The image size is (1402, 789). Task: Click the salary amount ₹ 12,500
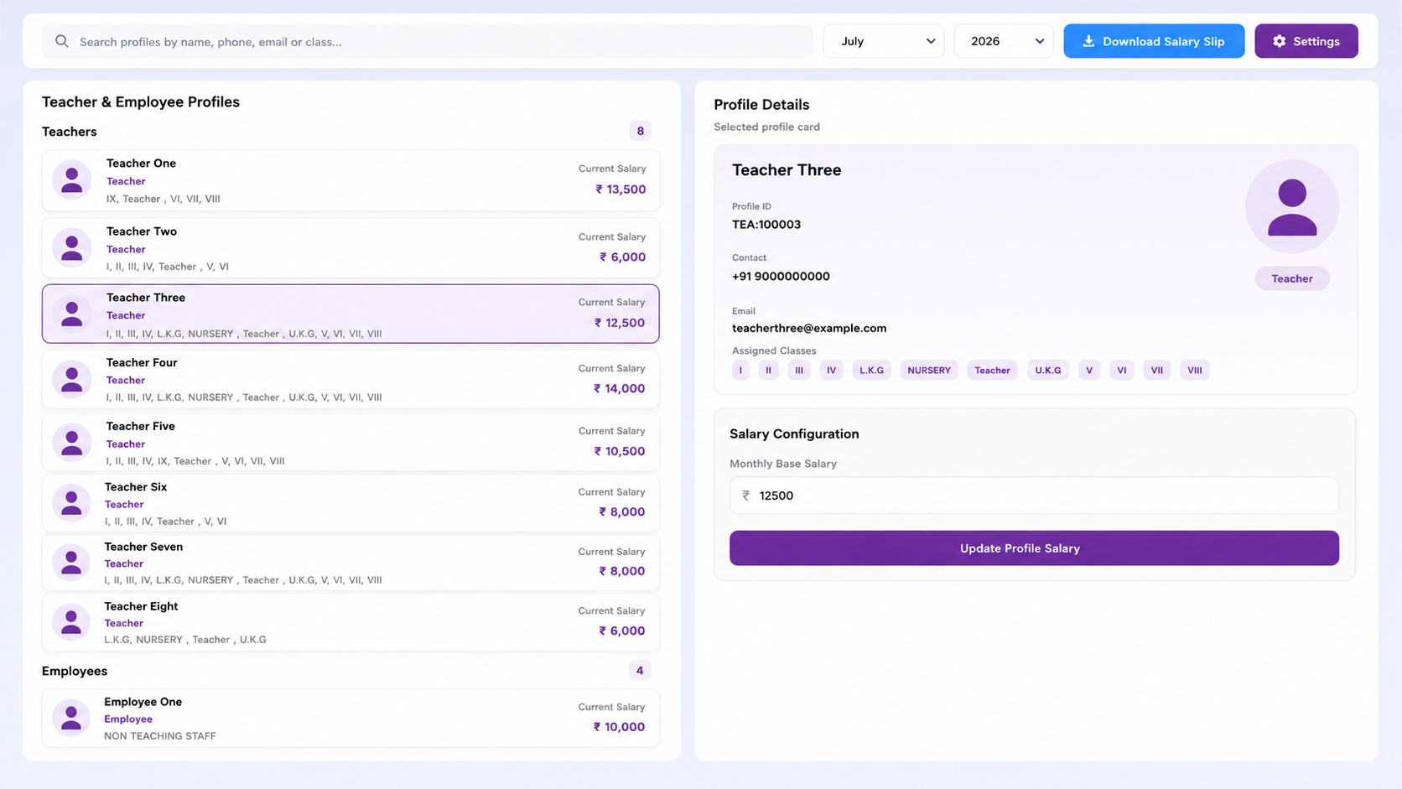(620, 323)
